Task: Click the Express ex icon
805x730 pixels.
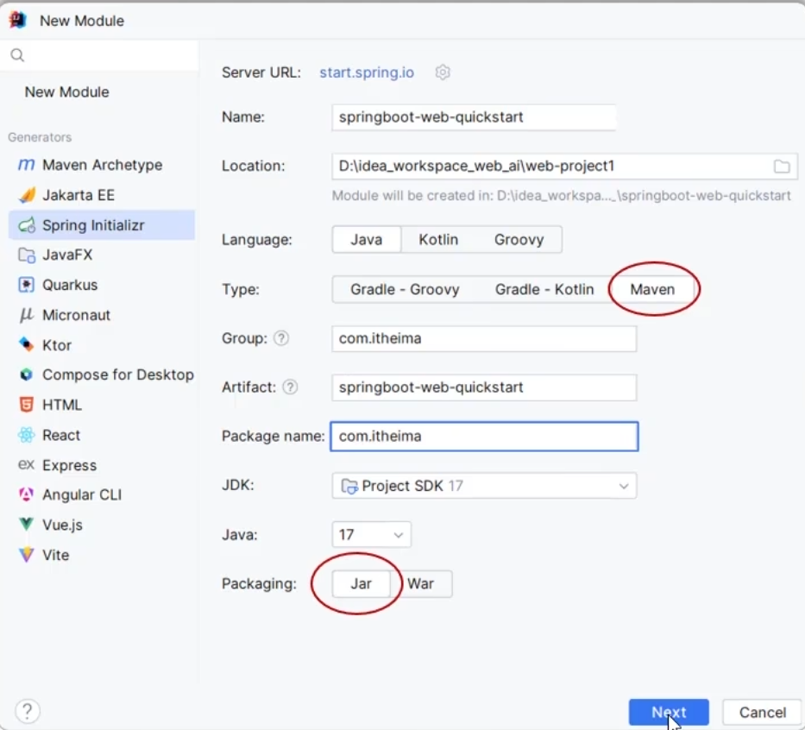Action: (26, 464)
